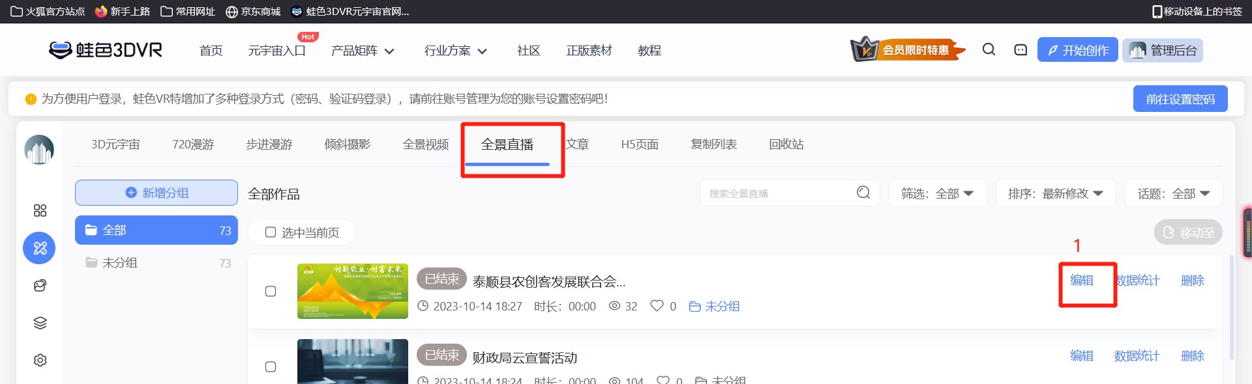
Task: Expand the 行业方案 dropdown menu
Action: (456, 51)
